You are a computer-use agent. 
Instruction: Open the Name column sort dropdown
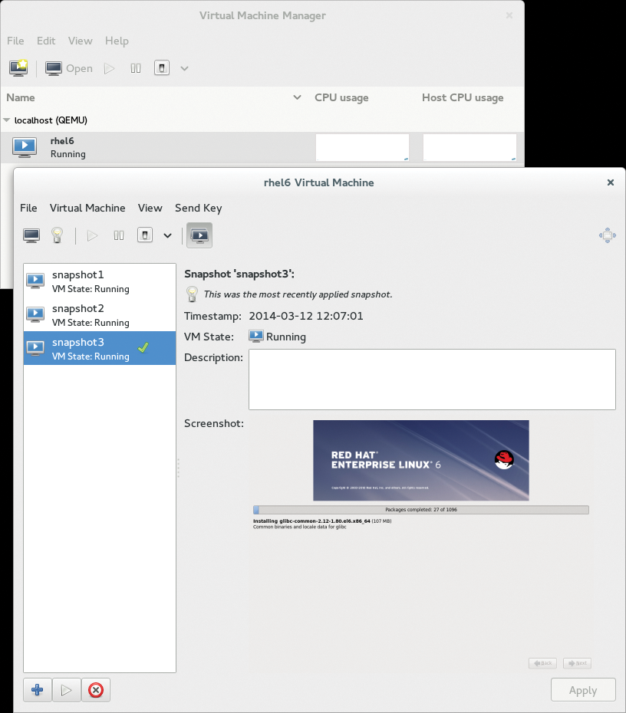(298, 97)
